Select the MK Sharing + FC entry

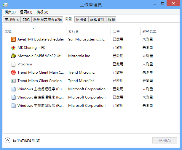[31, 48]
